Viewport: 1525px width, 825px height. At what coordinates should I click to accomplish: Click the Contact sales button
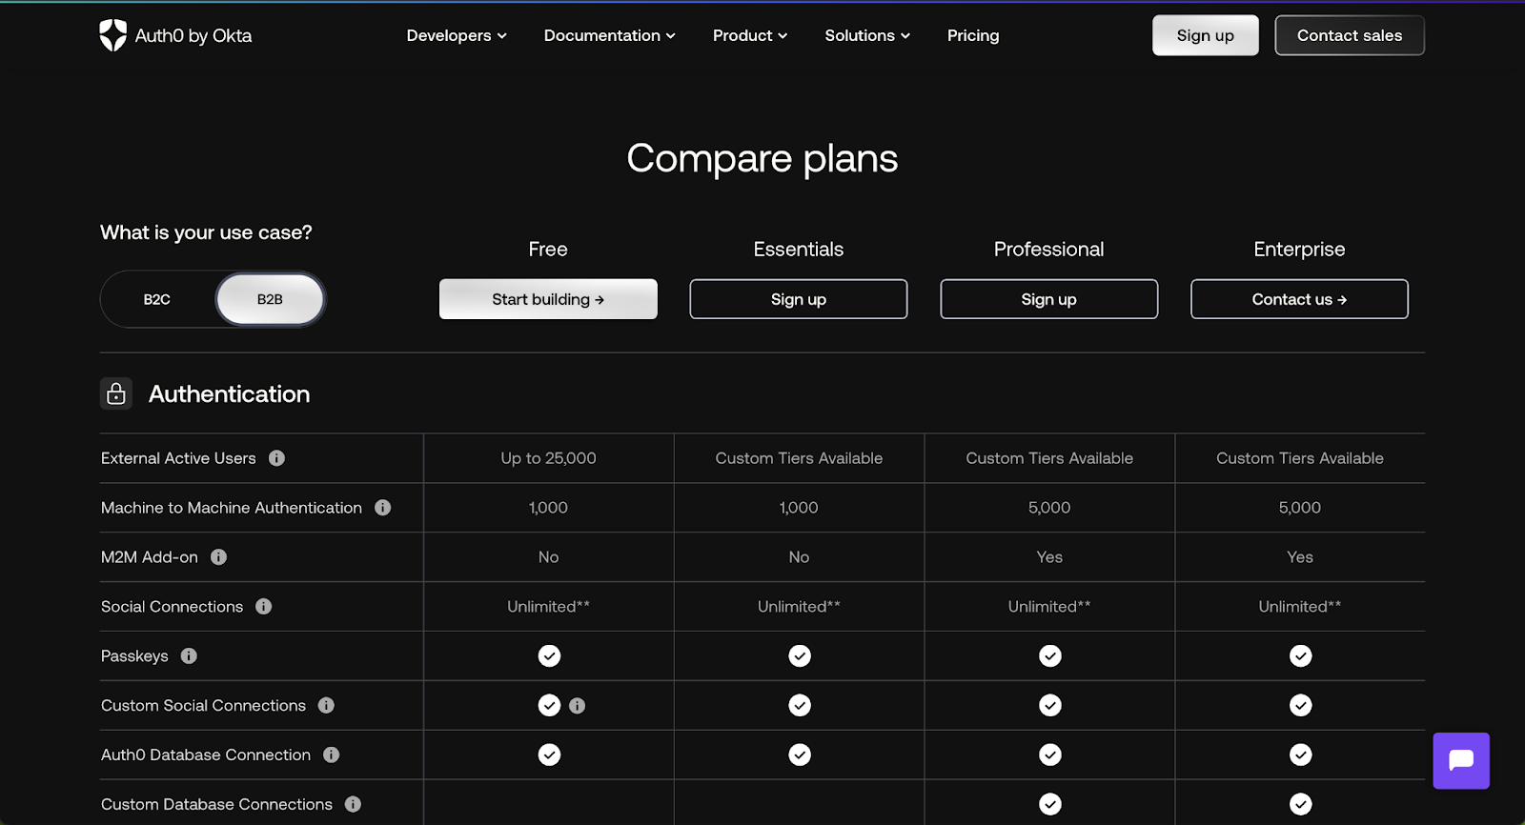click(x=1350, y=35)
